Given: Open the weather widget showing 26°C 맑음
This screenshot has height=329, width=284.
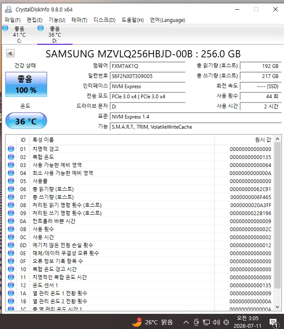Looking at the screenshot, I should point(153,322).
